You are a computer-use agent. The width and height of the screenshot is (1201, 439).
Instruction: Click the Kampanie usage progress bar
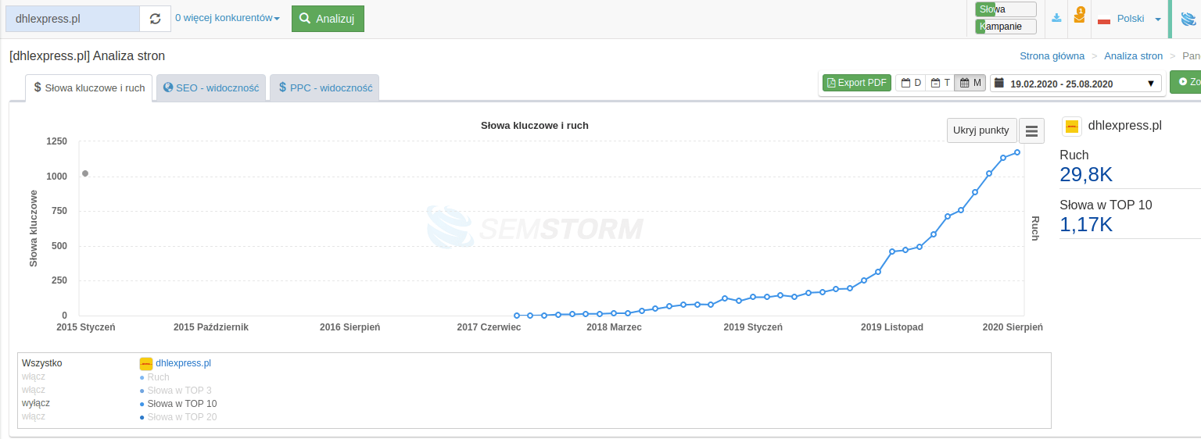point(1006,27)
